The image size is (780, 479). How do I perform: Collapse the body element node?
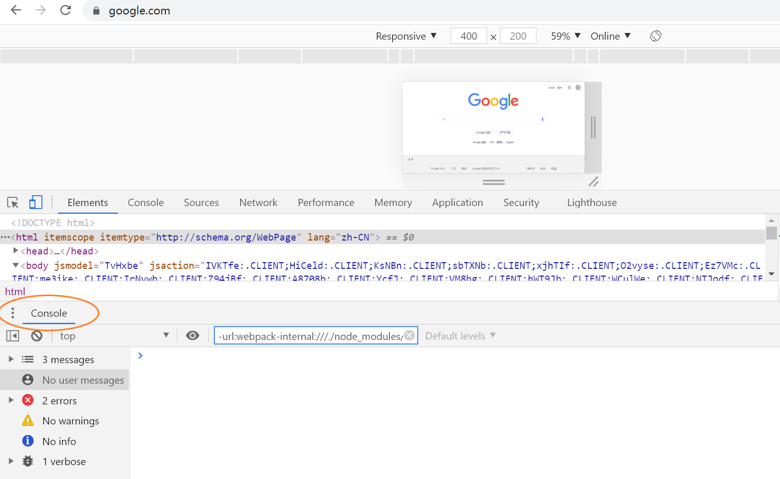pos(15,265)
